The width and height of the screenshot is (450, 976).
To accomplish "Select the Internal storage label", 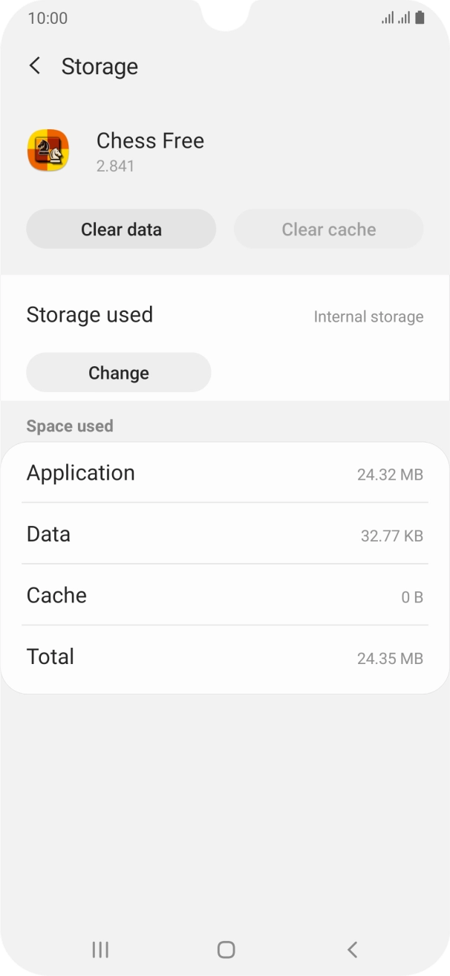I will (x=369, y=316).
